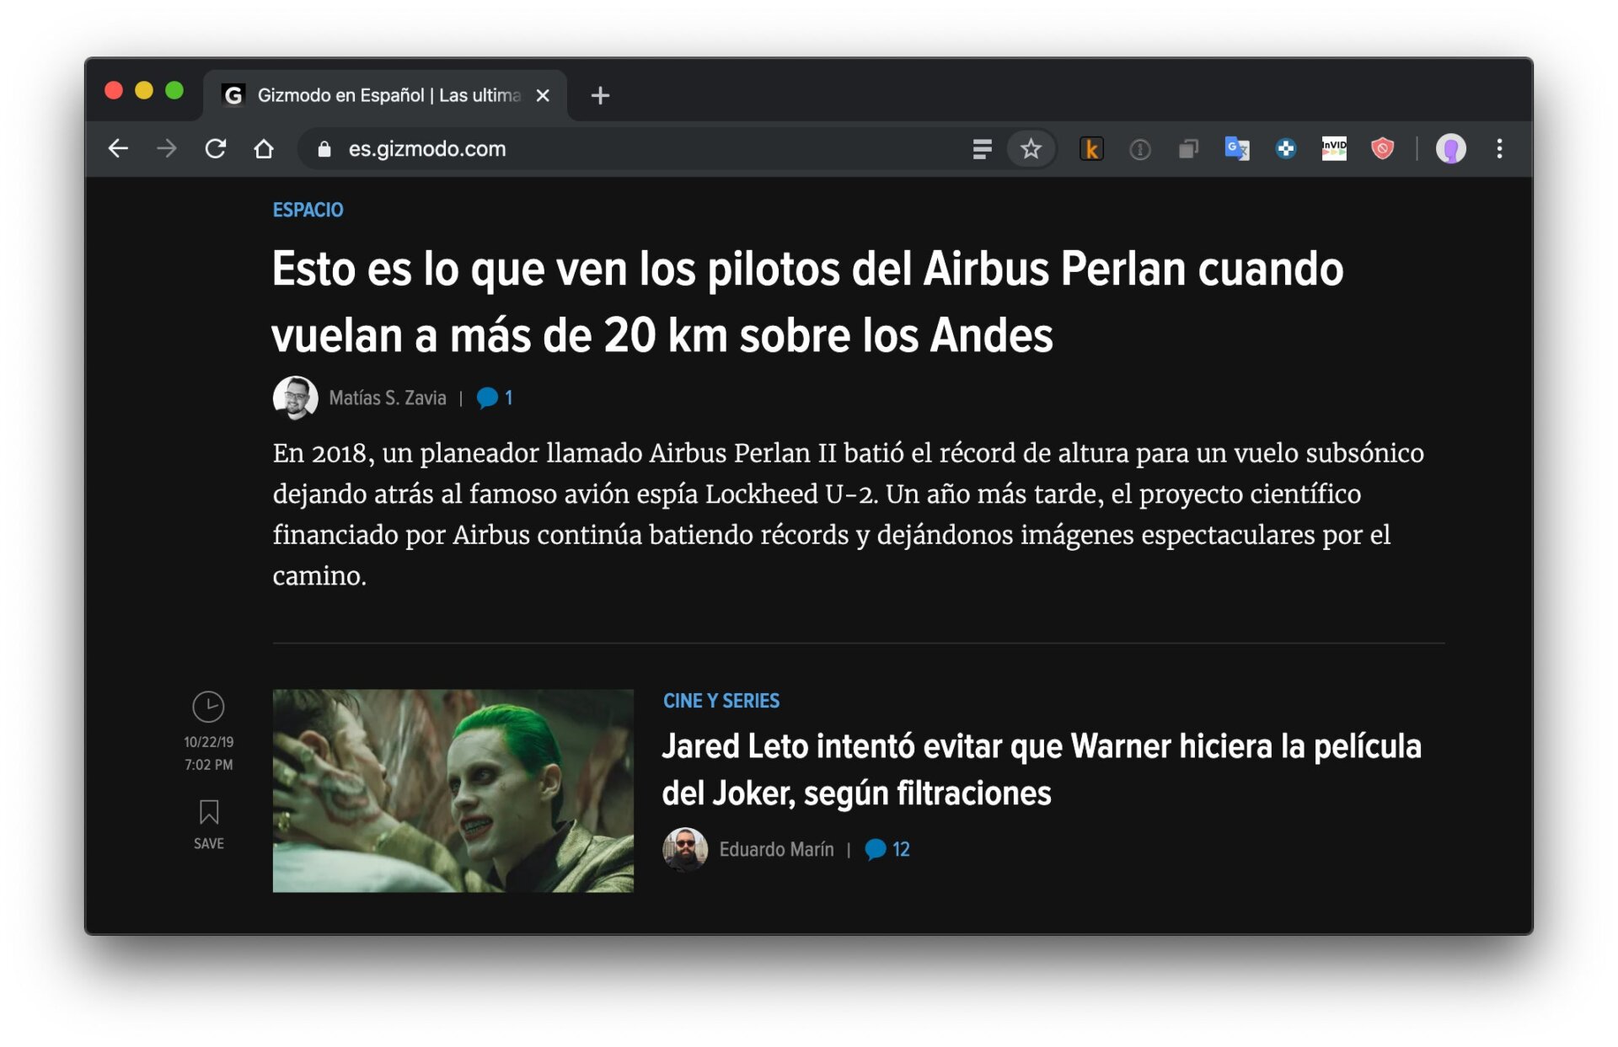Viewport: 1618px width, 1047px height.
Task: Open the ESPACIO category link
Action: click(x=308, y=210)
